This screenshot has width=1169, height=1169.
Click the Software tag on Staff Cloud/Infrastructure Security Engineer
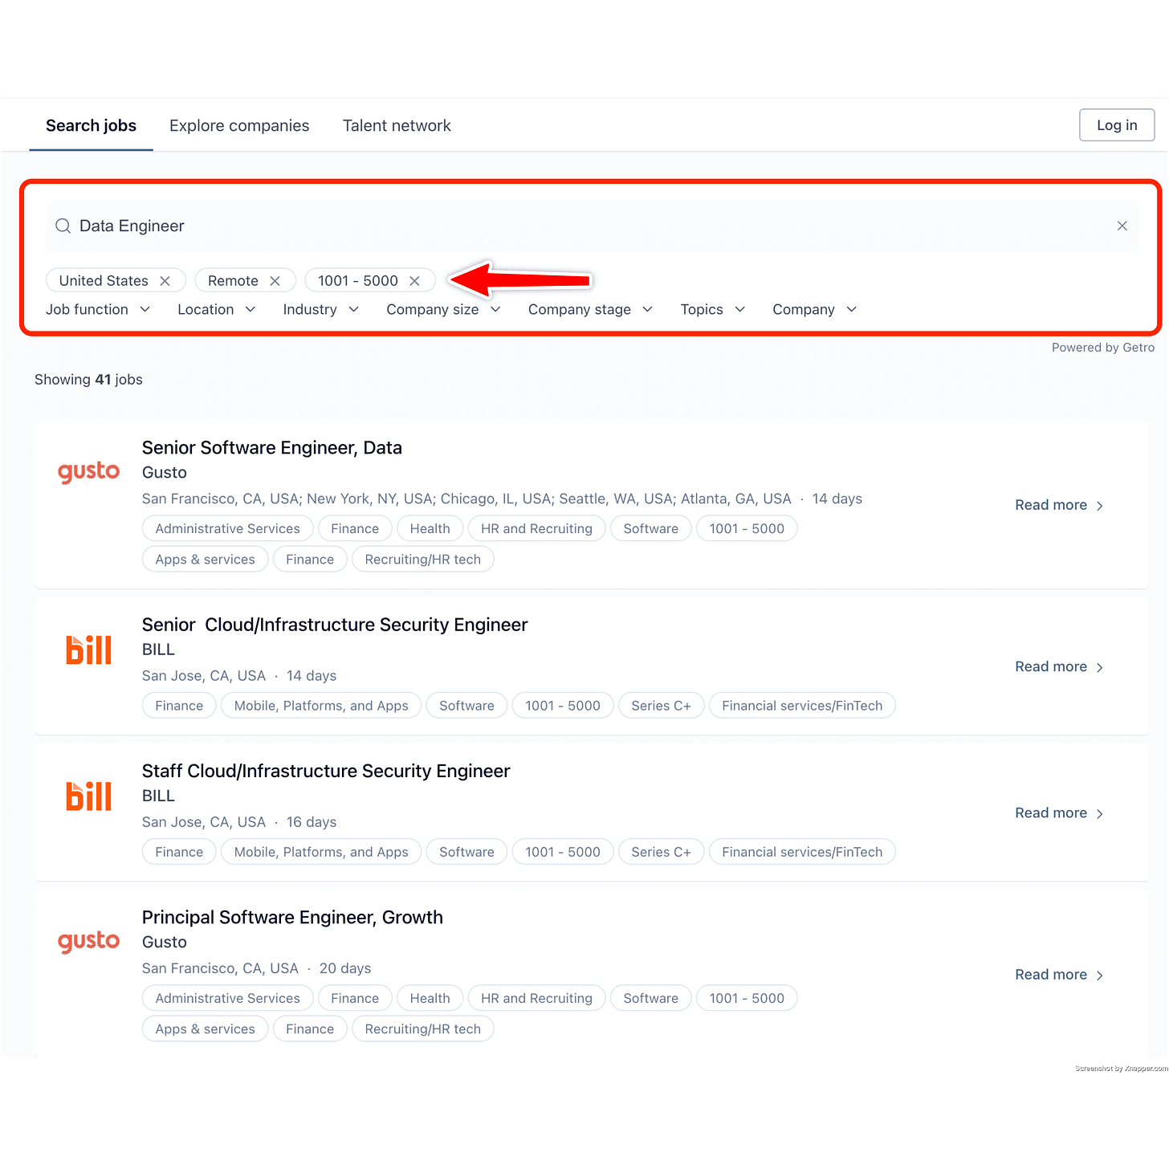coord(466,852)
